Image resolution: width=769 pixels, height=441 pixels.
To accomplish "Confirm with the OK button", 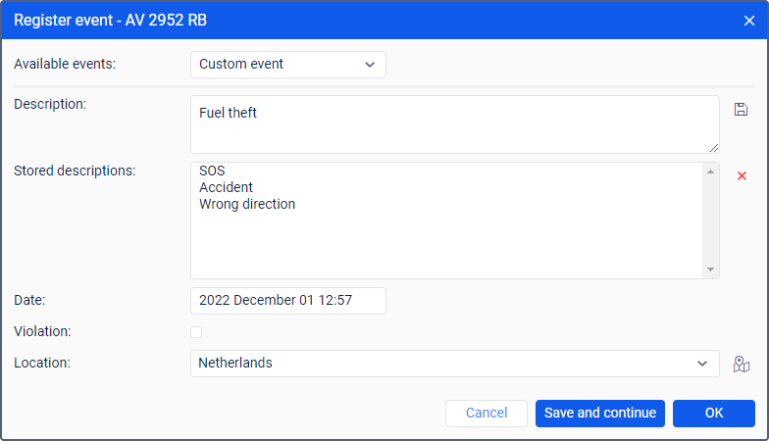I will pyautogui.click(x=713, y=413).
